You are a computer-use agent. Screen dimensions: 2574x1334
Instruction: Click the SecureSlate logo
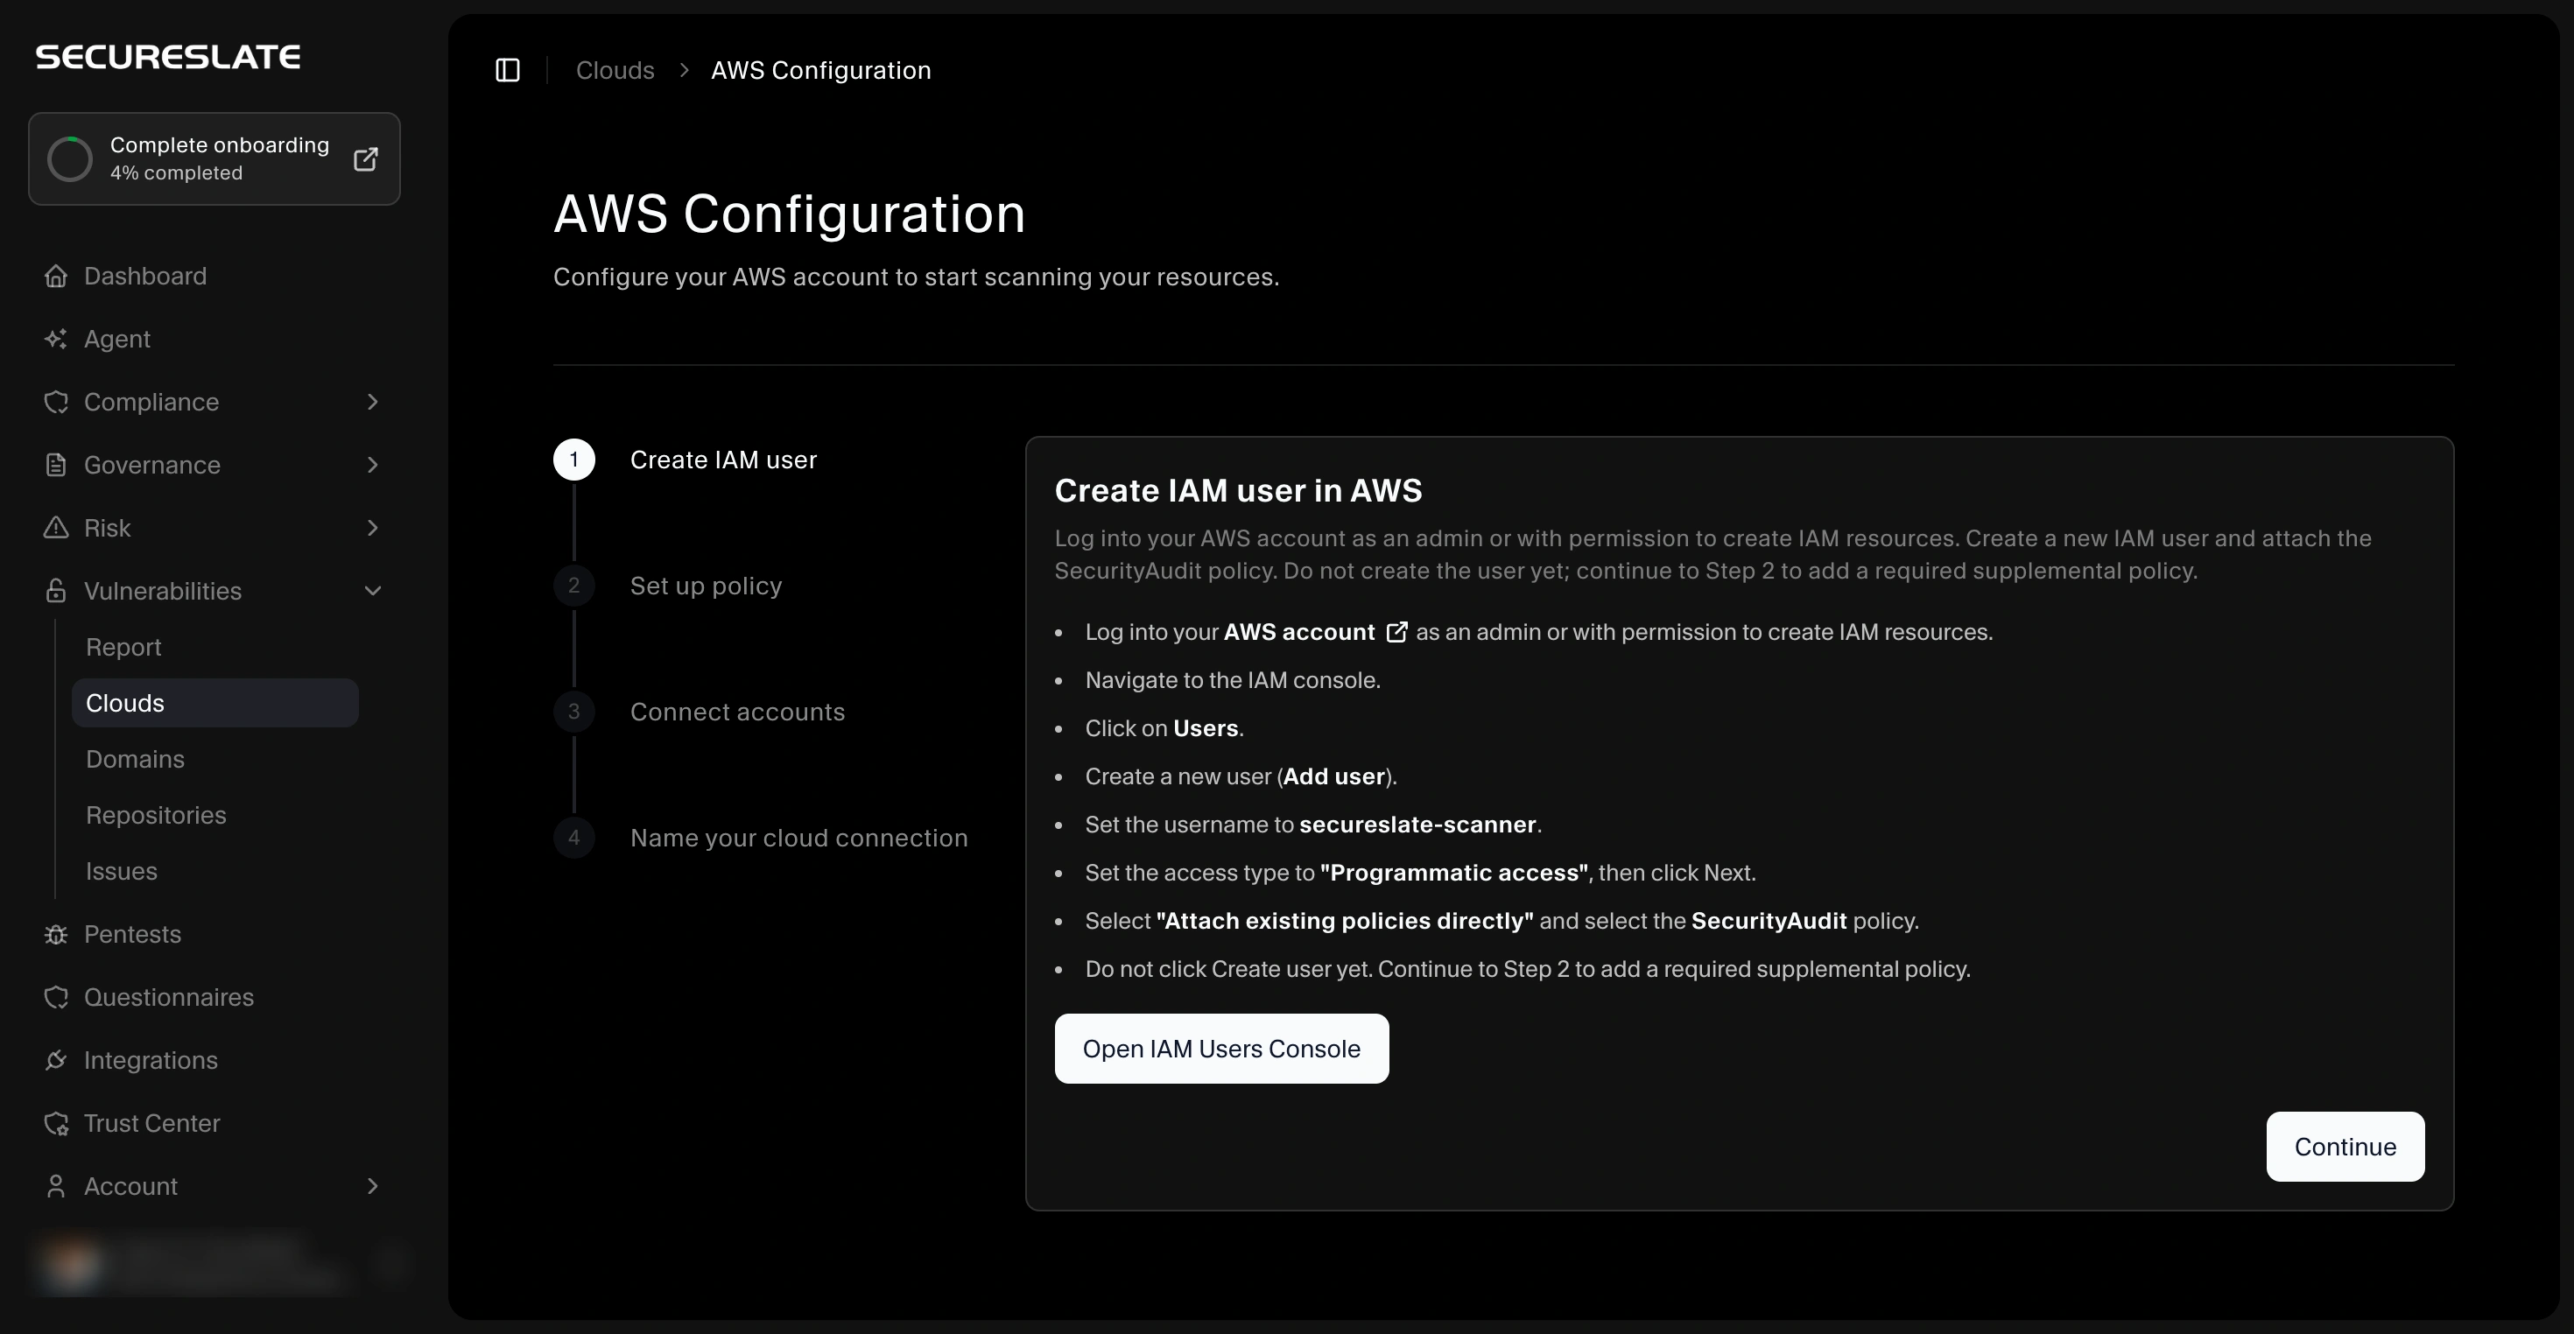[x=168, y=57]
